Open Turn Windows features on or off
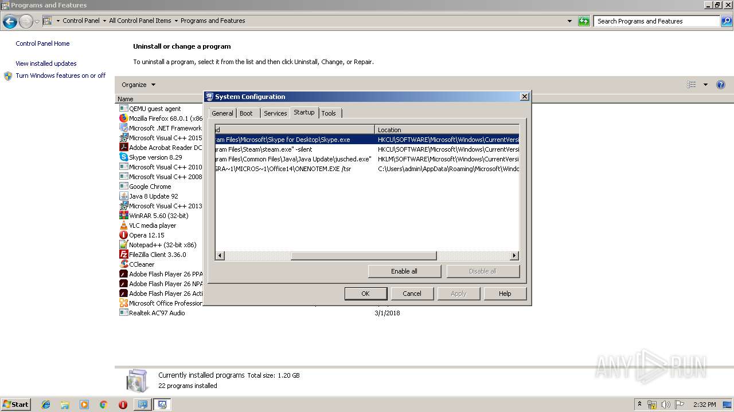 (60, 76)
